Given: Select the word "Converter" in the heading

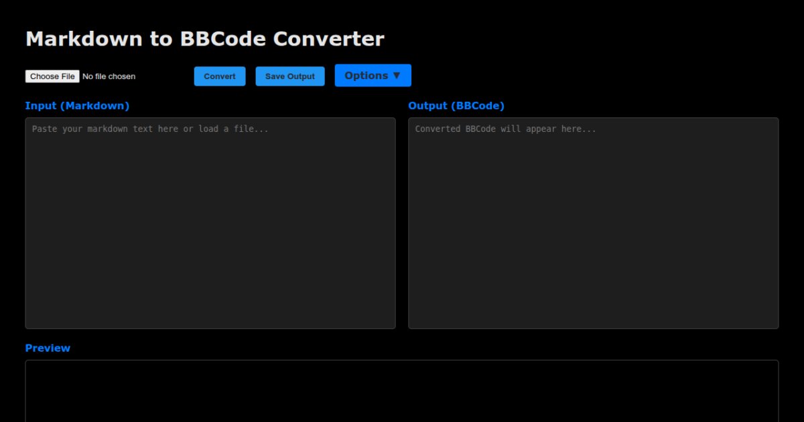Looking at the screenshot, I should point(328,39).
